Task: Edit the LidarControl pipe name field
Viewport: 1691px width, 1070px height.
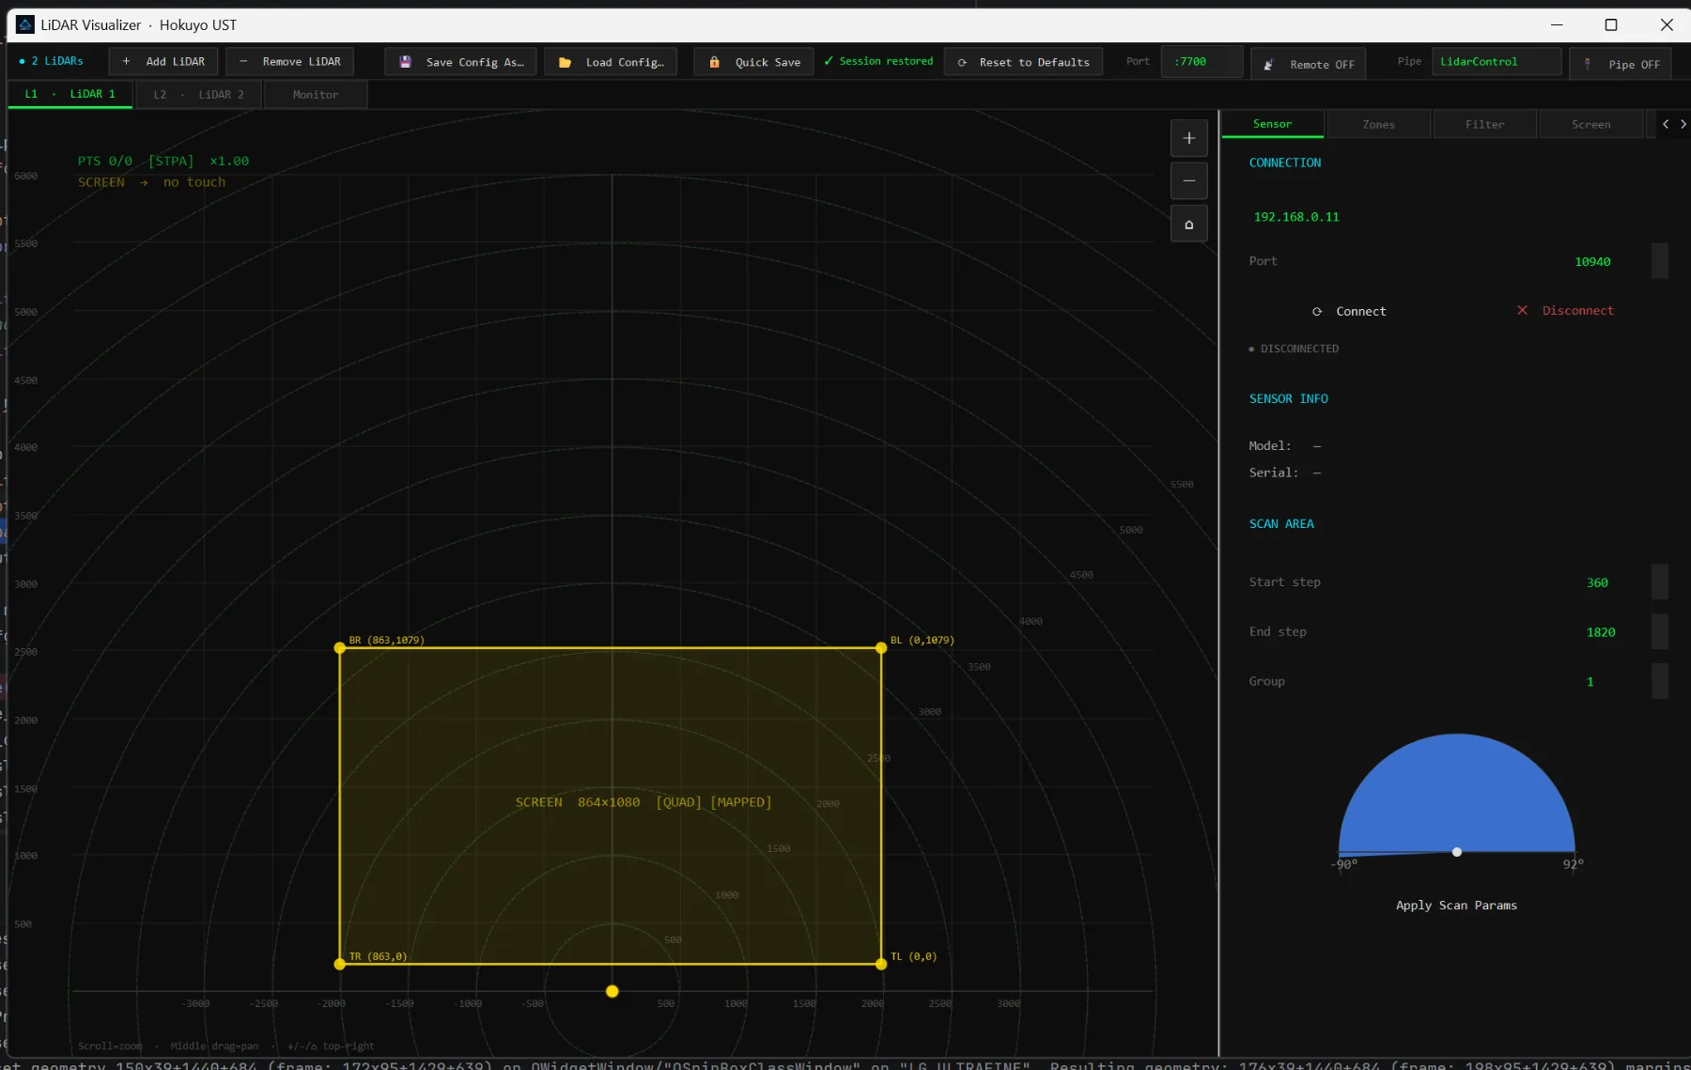Action: coord(1496,62)
